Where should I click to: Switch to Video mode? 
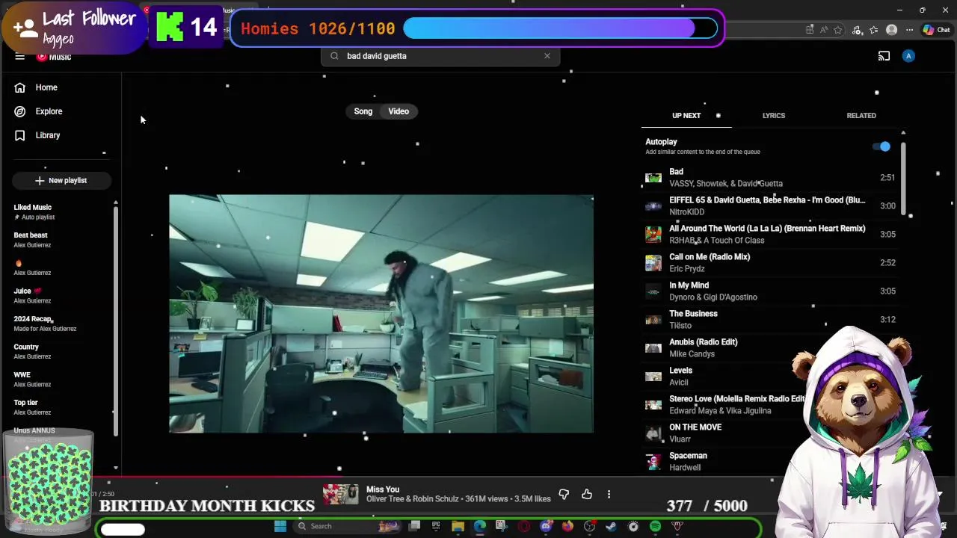(x=399, y=111)
